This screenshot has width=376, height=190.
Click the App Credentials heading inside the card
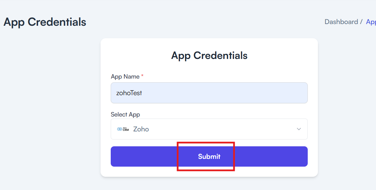point(209,56)
